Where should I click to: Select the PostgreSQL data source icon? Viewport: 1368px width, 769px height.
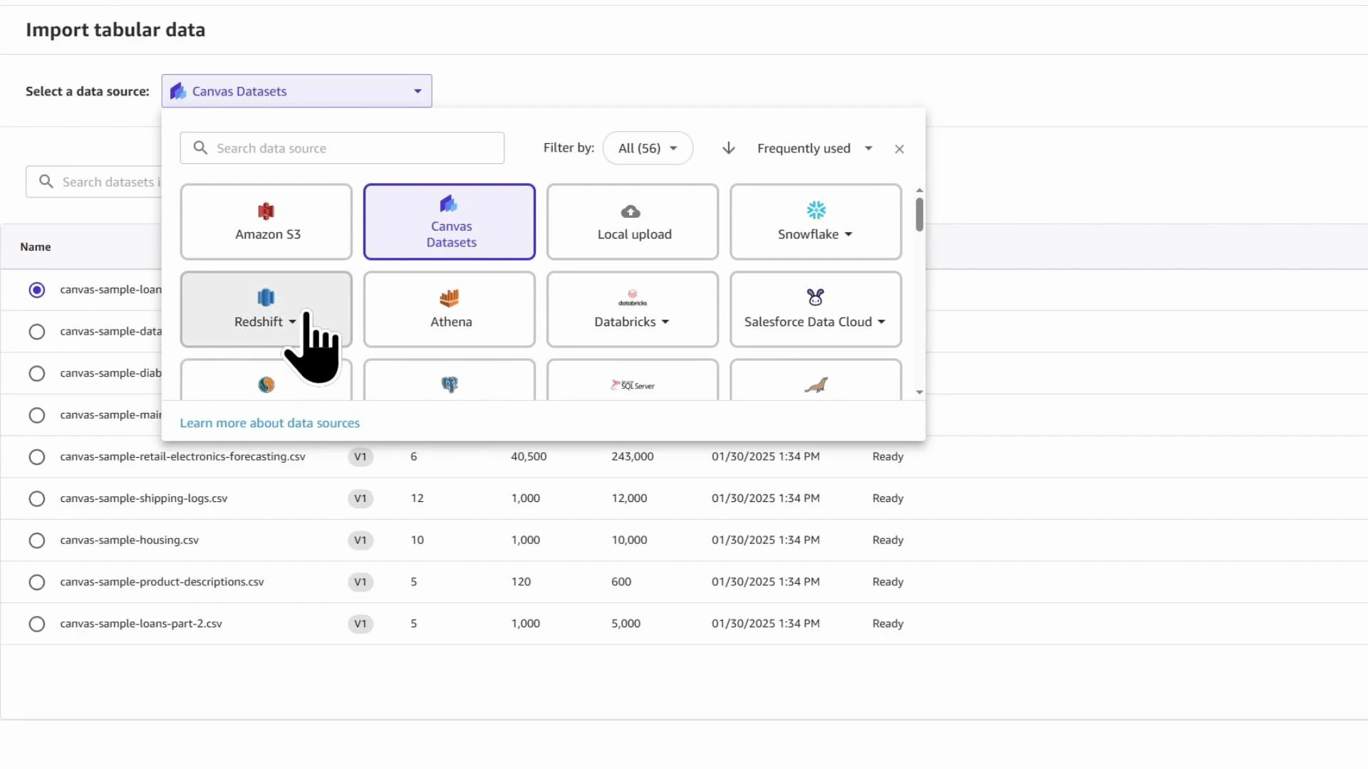coord(449,384)
